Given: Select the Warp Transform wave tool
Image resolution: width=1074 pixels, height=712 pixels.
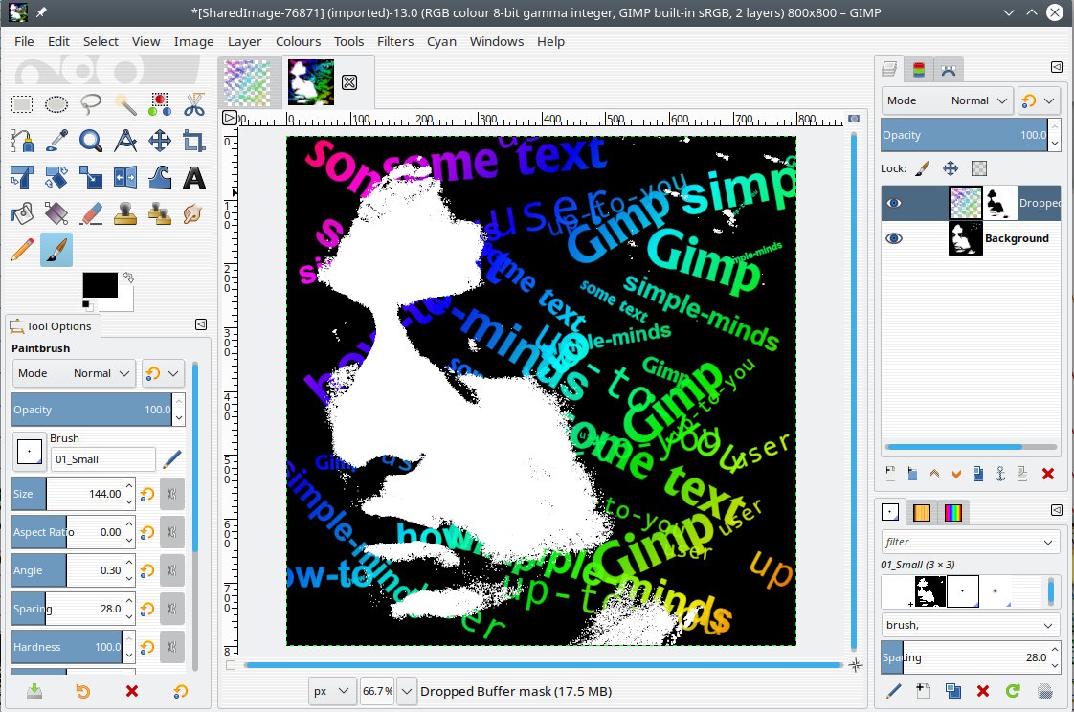Looking at the screenshot, I should click(x=160, y=177).
